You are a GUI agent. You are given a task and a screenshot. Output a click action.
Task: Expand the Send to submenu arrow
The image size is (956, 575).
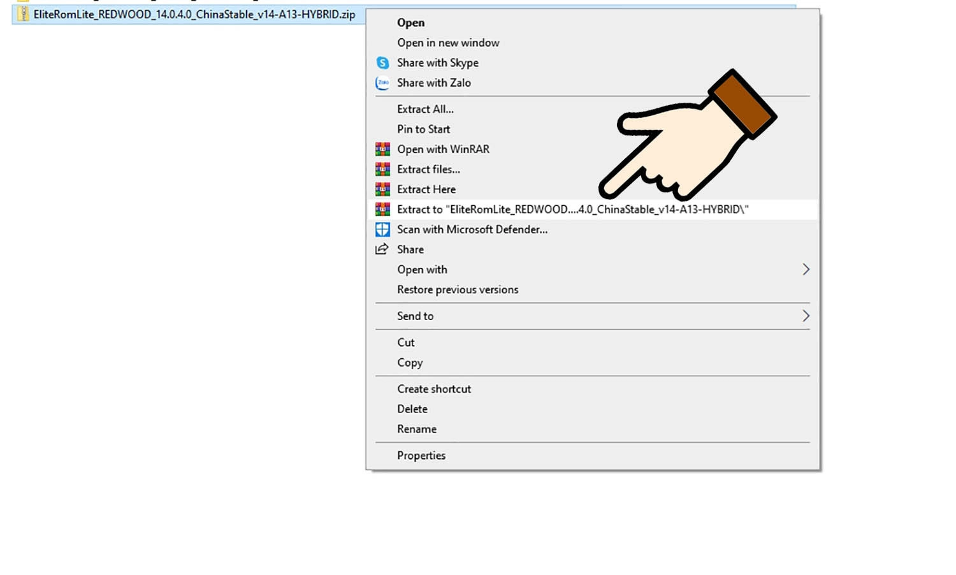coord(806,316)
